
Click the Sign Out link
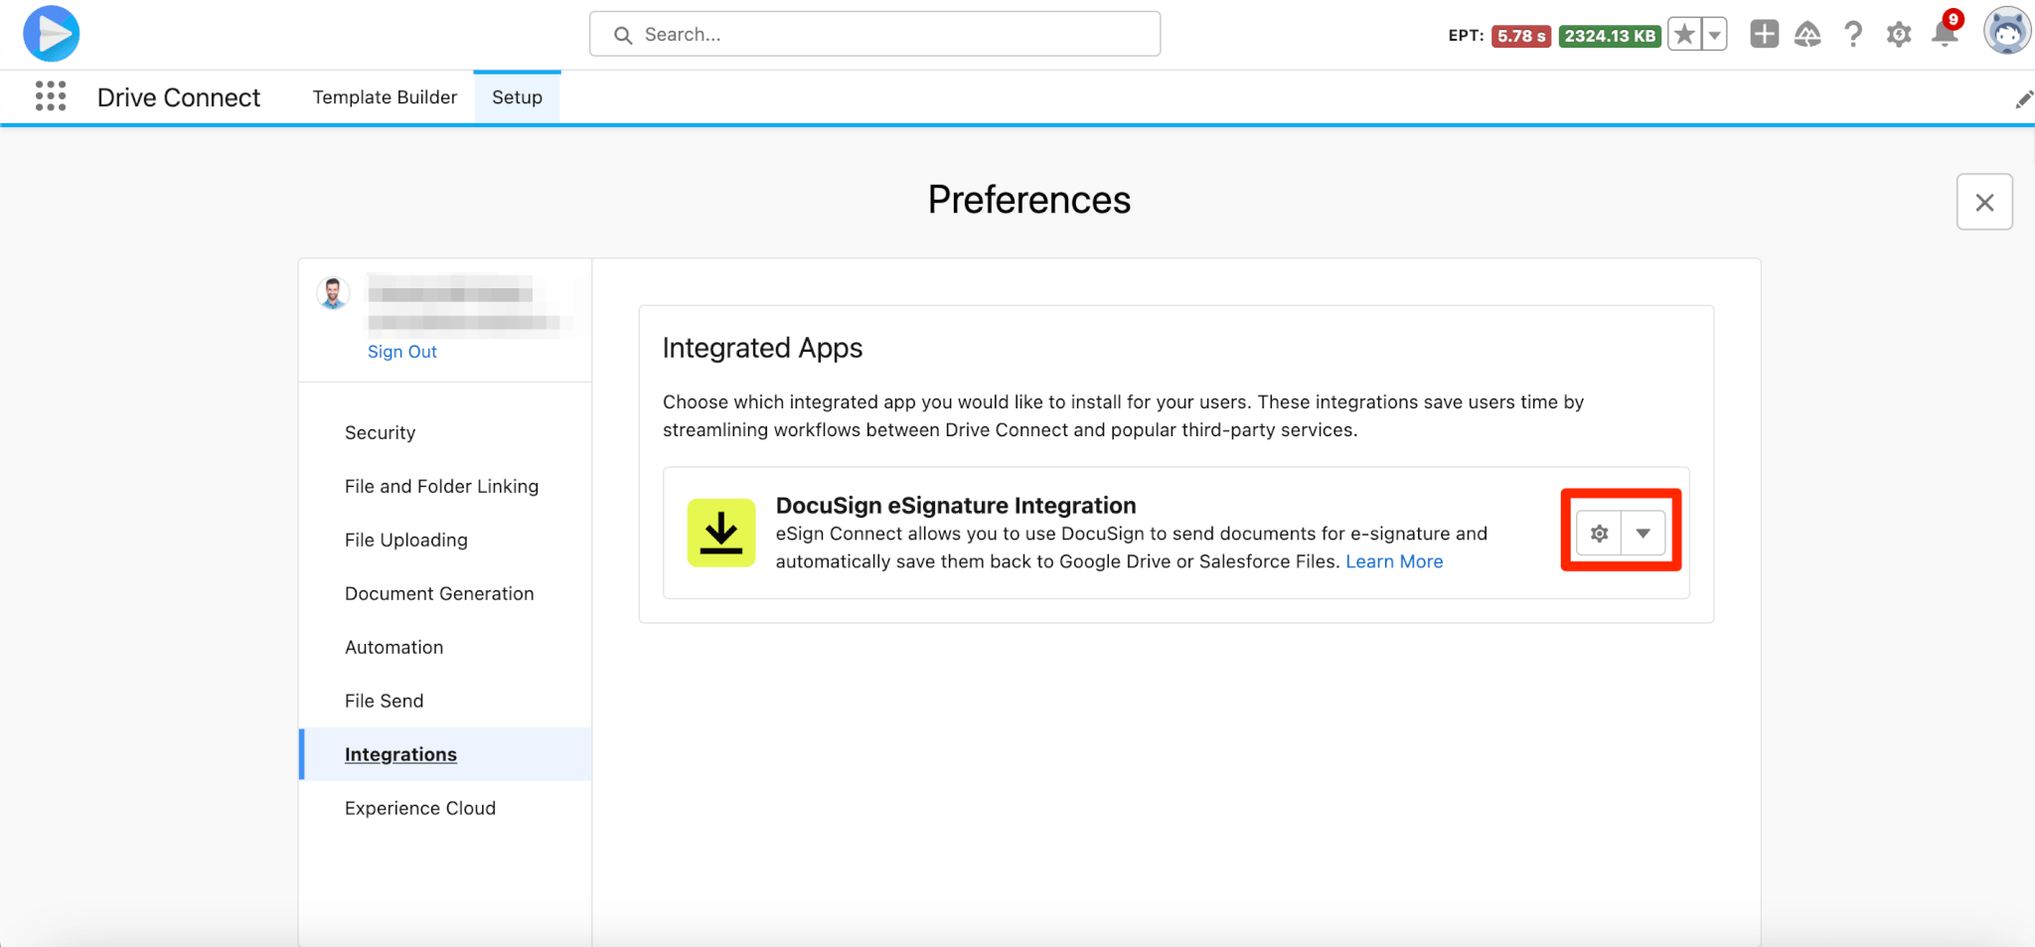click(x=401, y=352)
